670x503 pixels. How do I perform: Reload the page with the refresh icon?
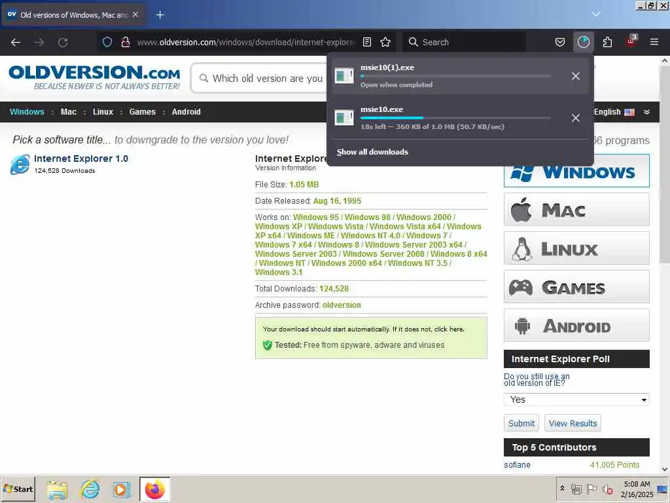[63, 43]
